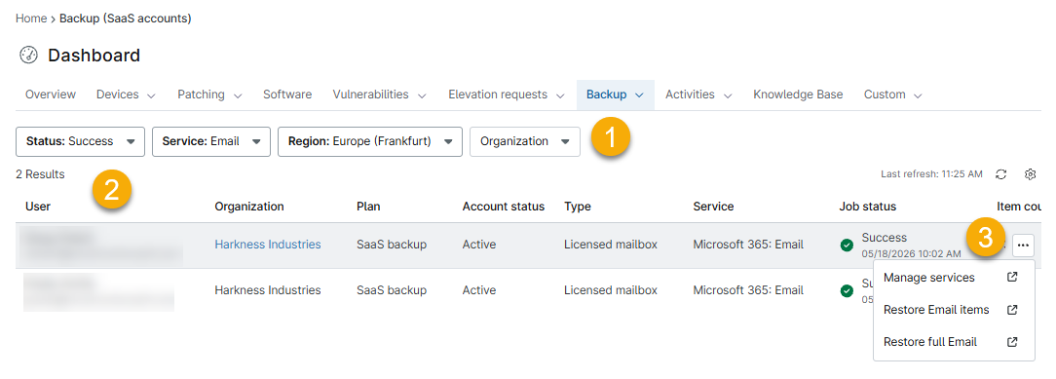Click external link icon beside Manage services
Image resolution: width=1056 pixels, height=379 pixels.
pos(1011,278)
